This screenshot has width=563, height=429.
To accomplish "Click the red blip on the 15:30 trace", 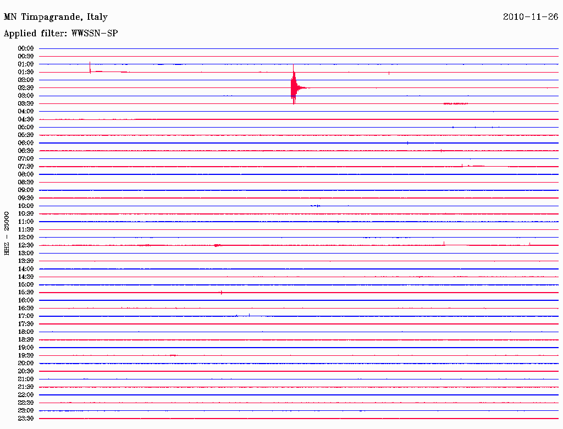I will coord(221,293).
